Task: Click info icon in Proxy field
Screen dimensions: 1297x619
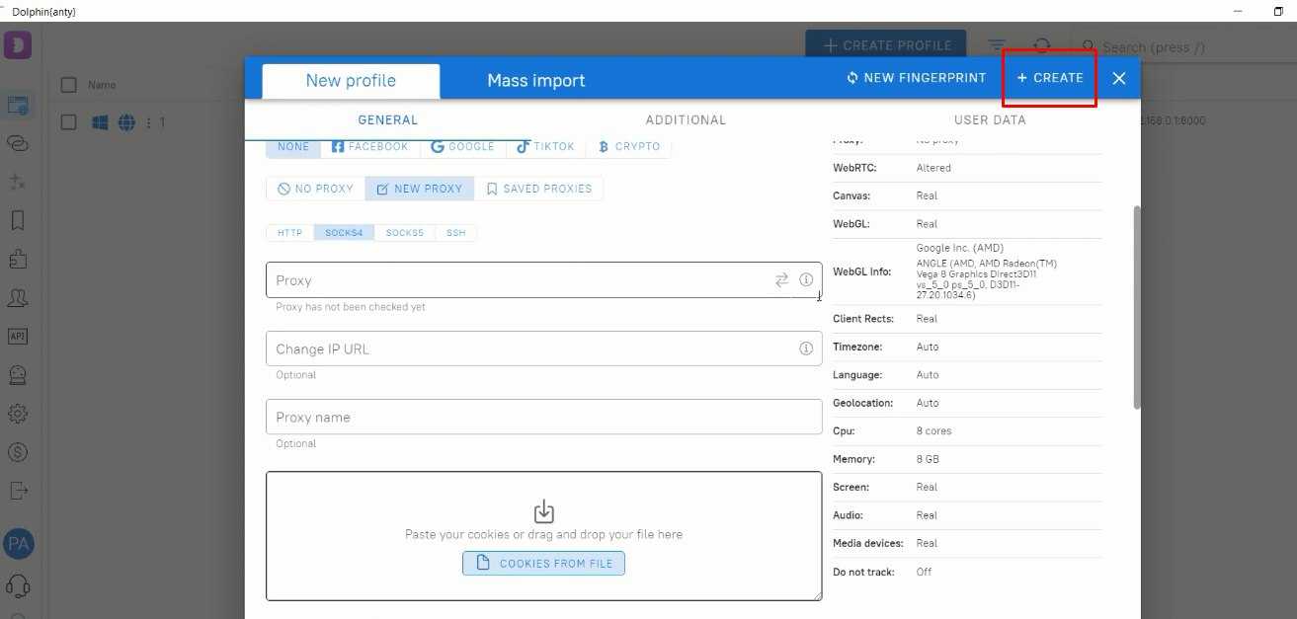Action: click(x=806, y=280)
